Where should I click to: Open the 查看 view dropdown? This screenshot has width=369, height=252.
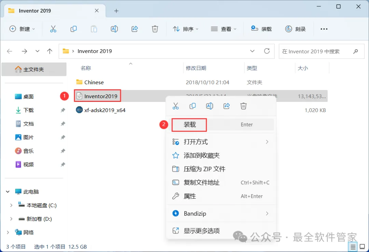[x=223, y=29]
